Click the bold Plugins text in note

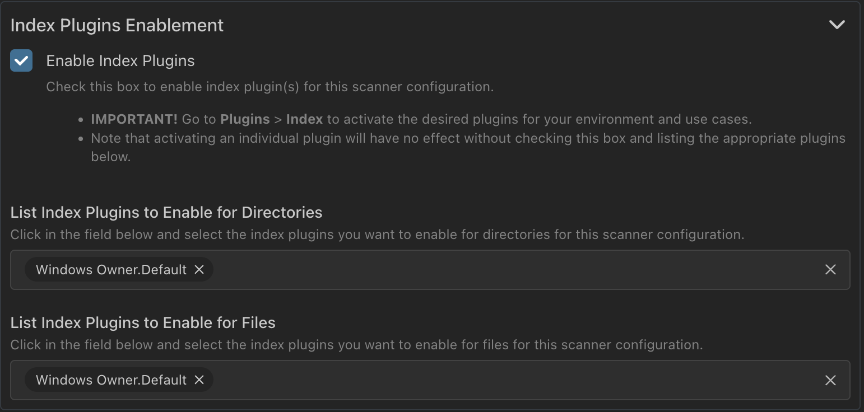click(x=245, y=119)
